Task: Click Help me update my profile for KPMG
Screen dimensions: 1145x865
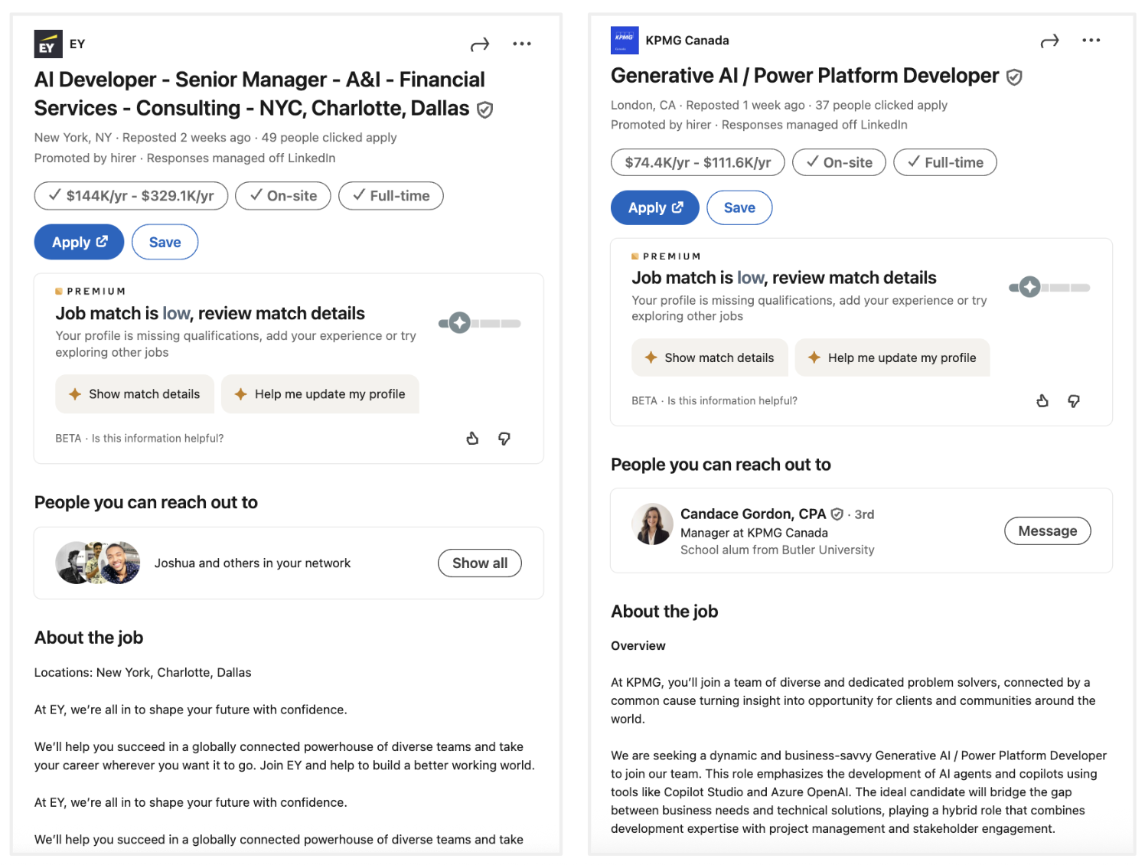Action: (892, 358)
